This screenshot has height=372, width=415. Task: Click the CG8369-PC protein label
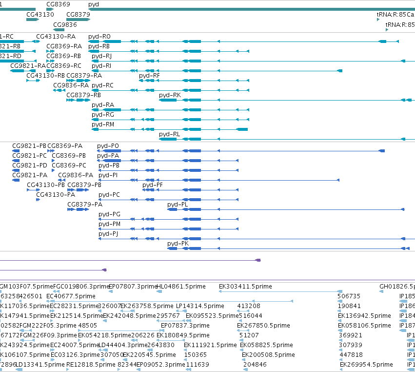(69, 165)
